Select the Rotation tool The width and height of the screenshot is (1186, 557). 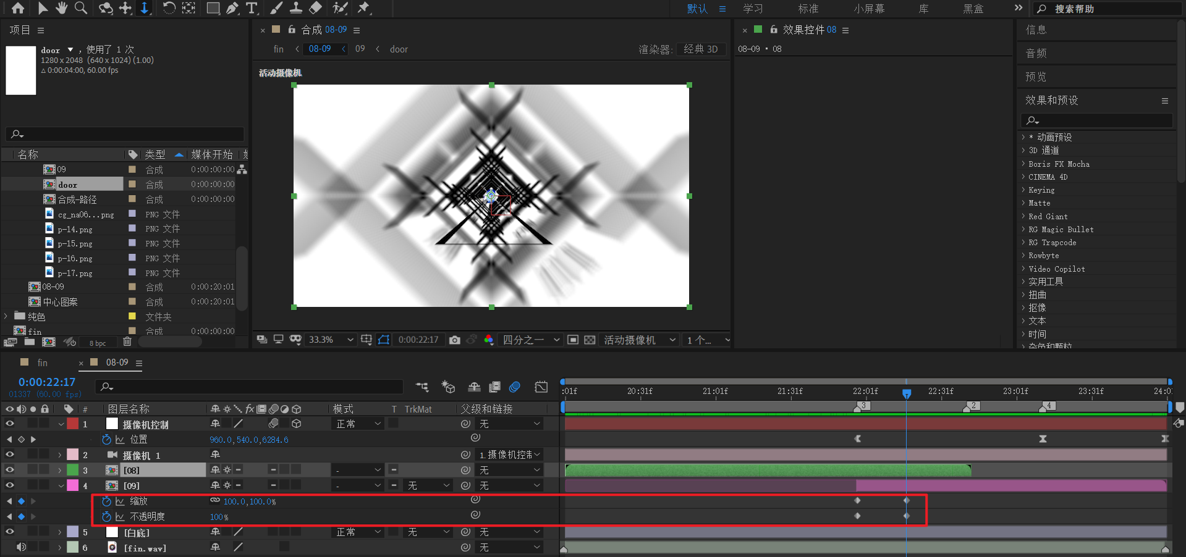coord(169,8)
